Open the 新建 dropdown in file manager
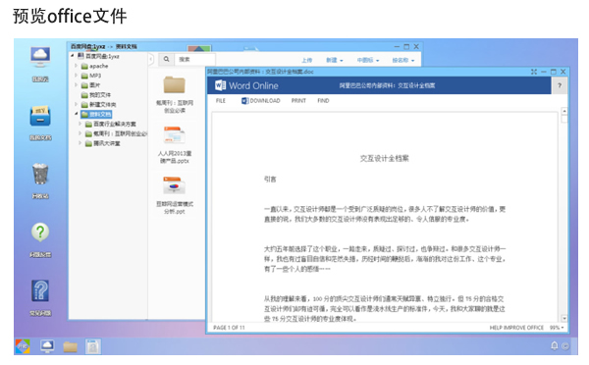Screen dimensions: 589x365 coord(335,60)
